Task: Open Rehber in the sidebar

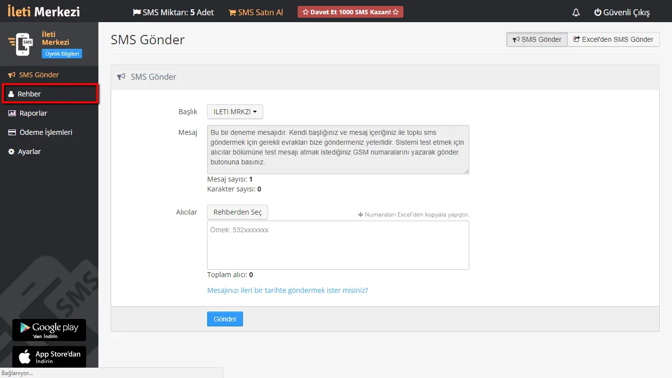Action: 50,94
